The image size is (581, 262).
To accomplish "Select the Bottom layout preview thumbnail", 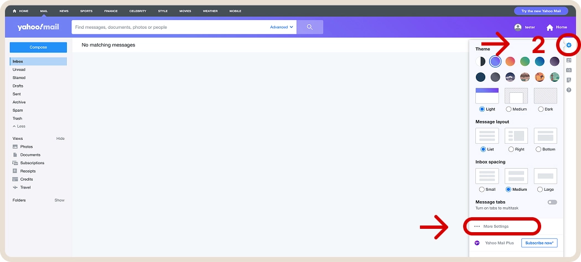I will (x=546, y=136).
